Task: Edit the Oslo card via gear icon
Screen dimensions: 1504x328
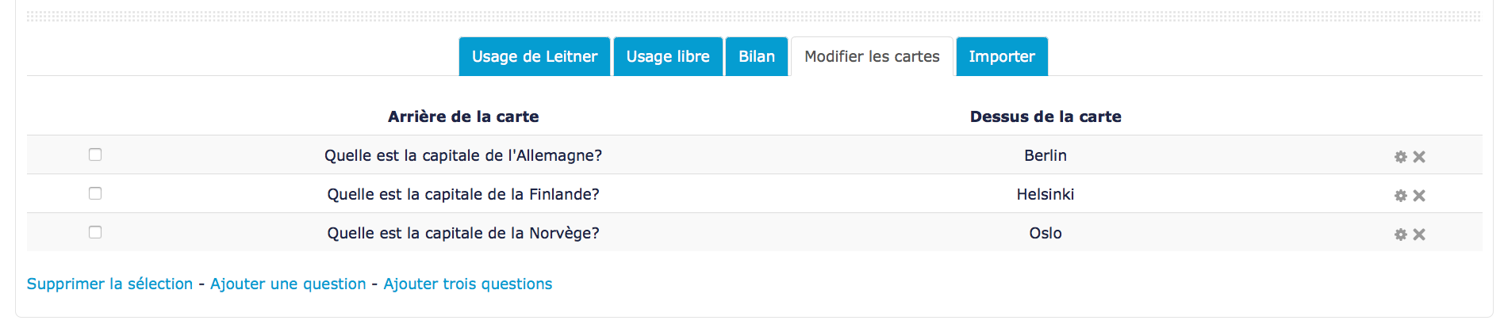Action: (1400, 235)
